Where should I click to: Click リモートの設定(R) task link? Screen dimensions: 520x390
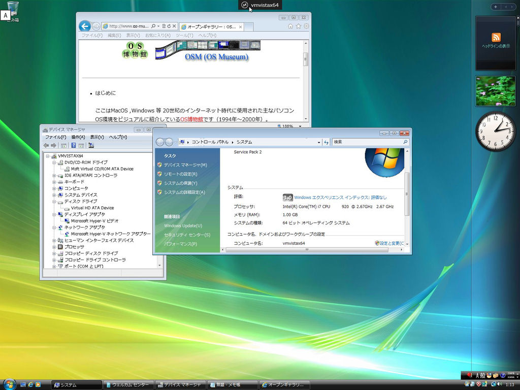[x=180, y=174]
